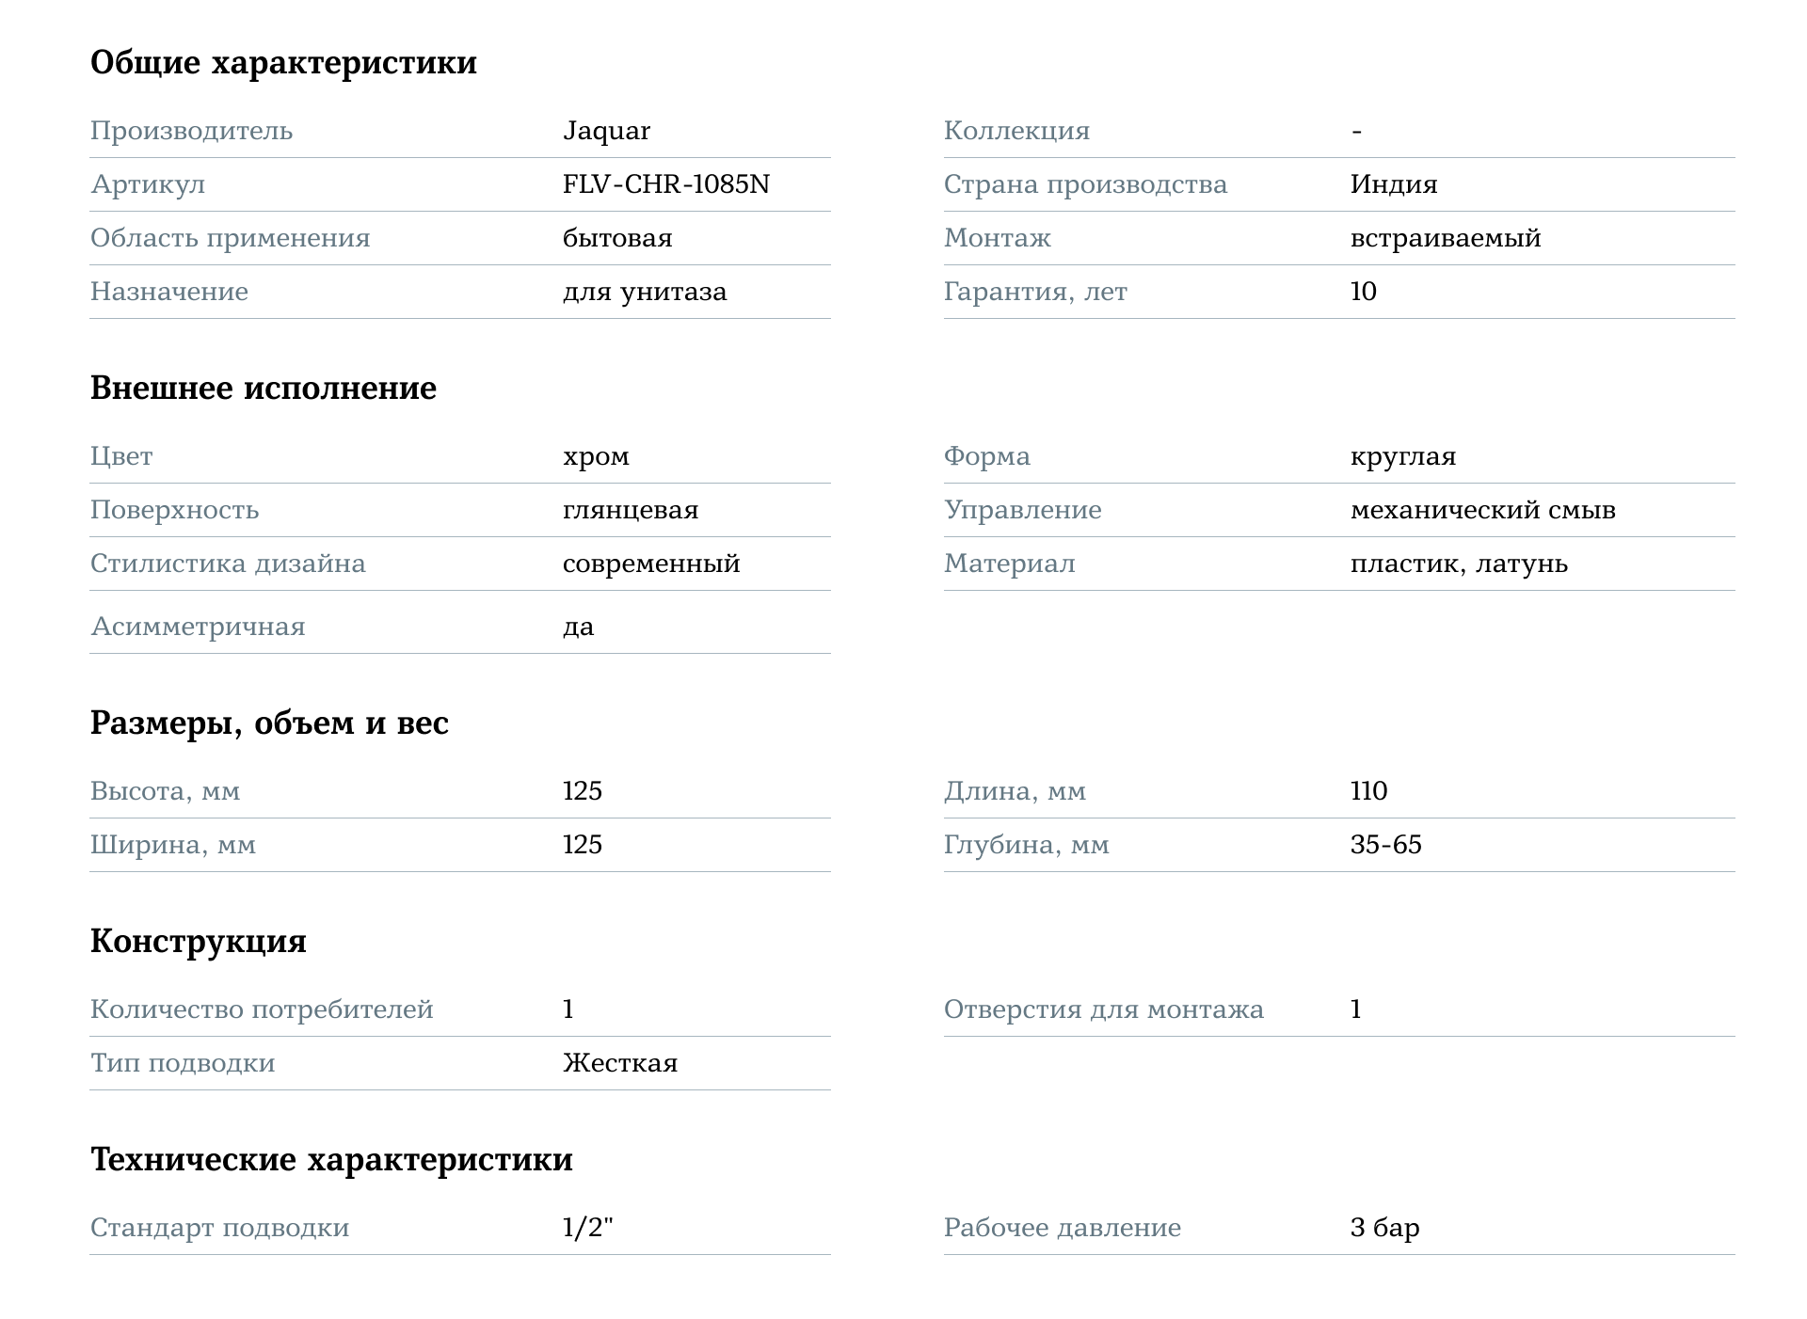Click the Технические характеристики heading
Viewport: 1807px width, 1319px height.
pyautogui.click(x=331, y=1160)
